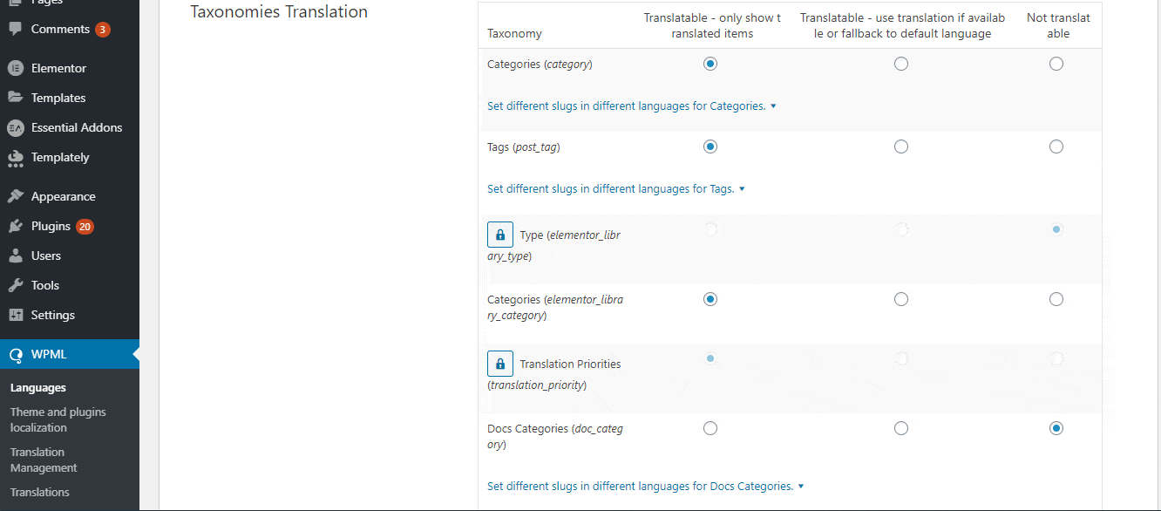Click the lock icon beside Translation Priorities
Viewport: 1161px width, 511px height.
coord(499,364)
